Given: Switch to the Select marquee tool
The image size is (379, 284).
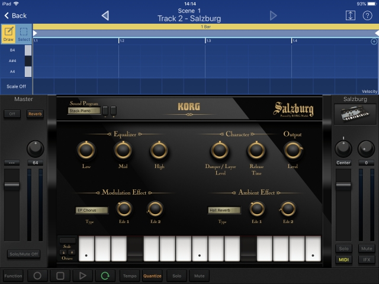Looking at the screenshot, I should click(24, 33).
